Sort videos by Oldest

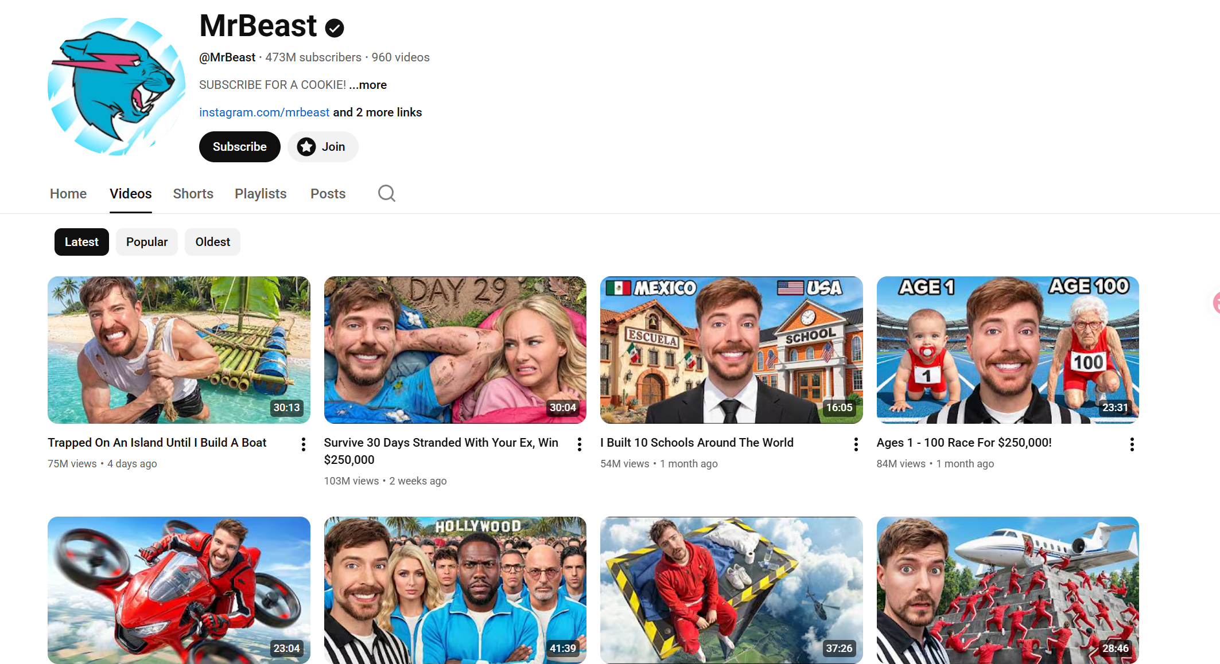coord(212,242)
